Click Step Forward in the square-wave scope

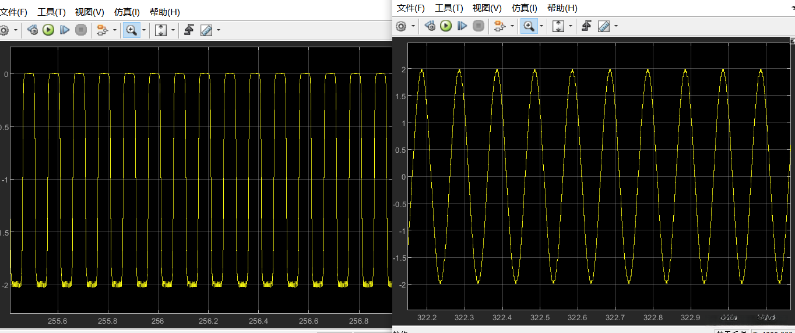click(65, 30)
